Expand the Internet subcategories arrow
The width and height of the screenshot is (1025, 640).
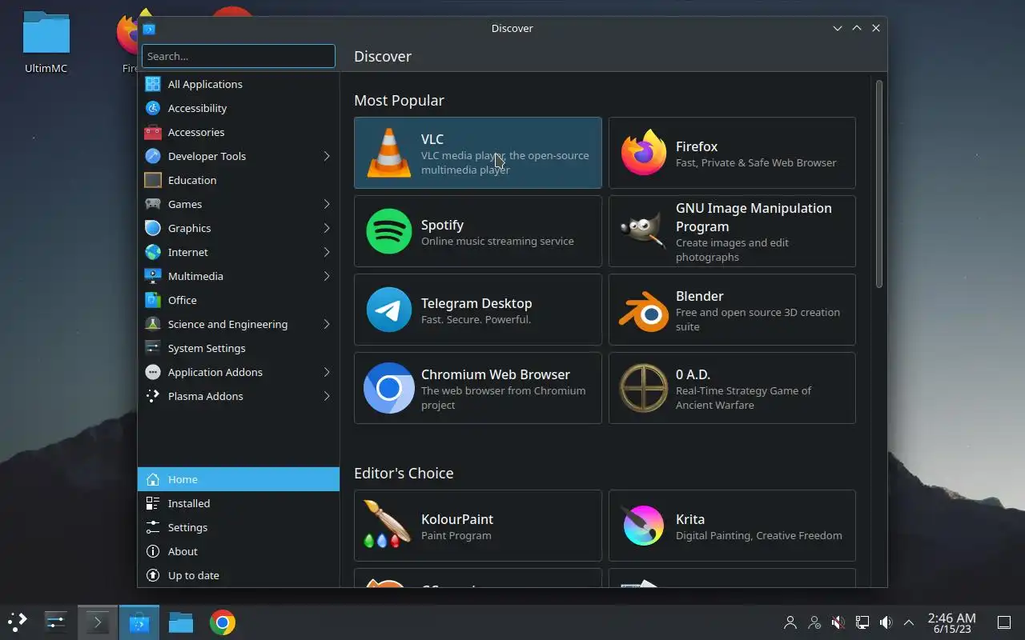tap(327, 252)
